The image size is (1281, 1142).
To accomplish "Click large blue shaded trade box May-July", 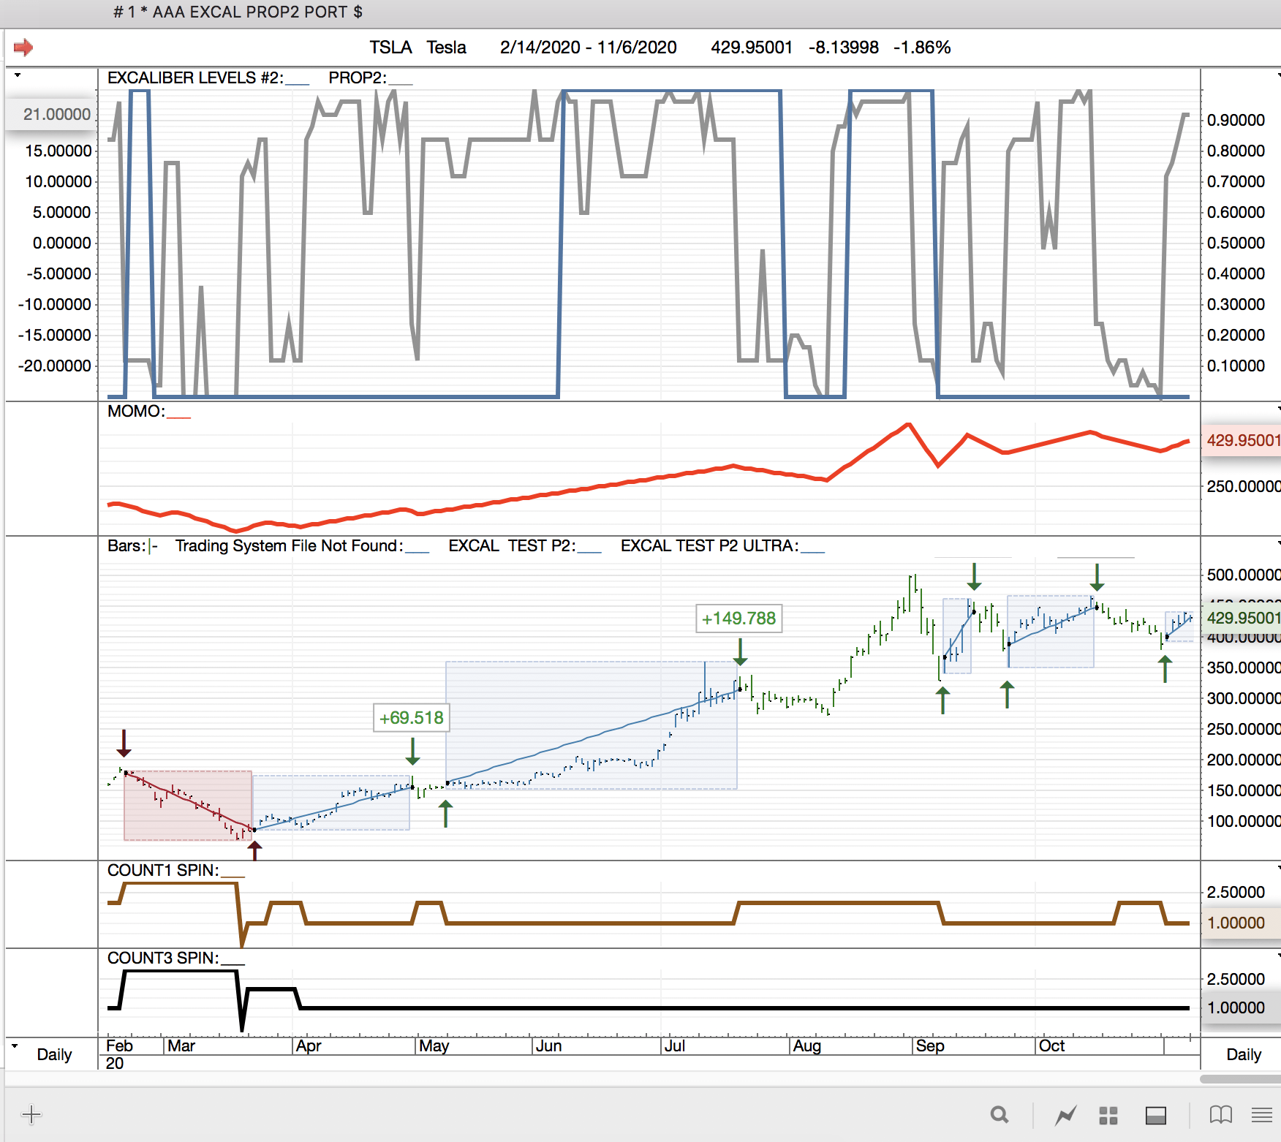I will pyautogui.click(x=592, y=725).
